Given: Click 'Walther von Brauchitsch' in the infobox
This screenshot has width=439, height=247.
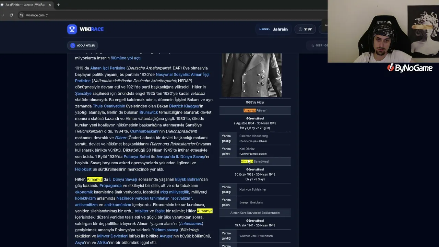Looking at the screenshot, I should coord(256,236).
